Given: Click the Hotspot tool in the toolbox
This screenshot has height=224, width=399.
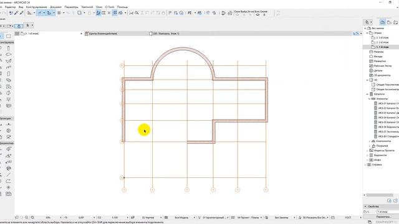Looking at the screenshot, I should coord(8,187).
